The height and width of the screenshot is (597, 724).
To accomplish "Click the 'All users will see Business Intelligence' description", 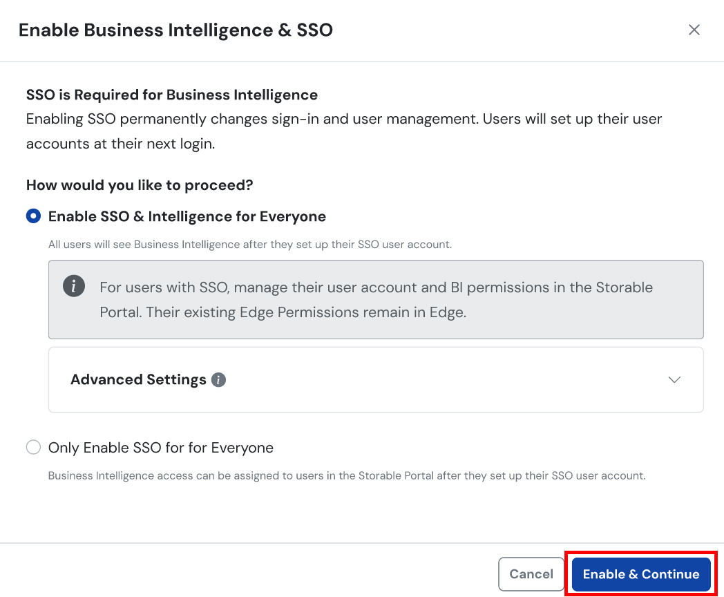I will (249, 244).
